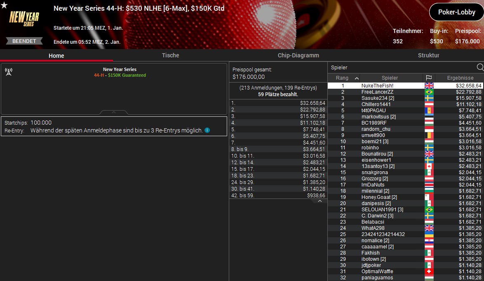Click OptimalWaffle's Swiss flag icon

pos(429,272)
